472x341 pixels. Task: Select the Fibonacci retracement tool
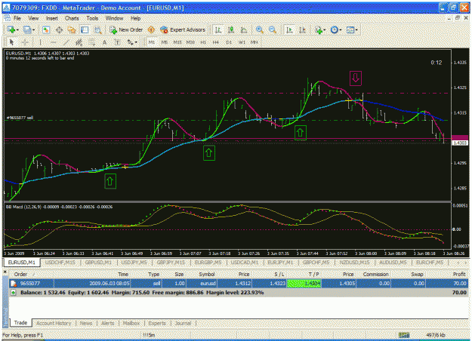(91, 42)
